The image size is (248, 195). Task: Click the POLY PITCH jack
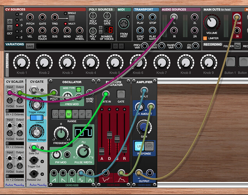point(93,16)
